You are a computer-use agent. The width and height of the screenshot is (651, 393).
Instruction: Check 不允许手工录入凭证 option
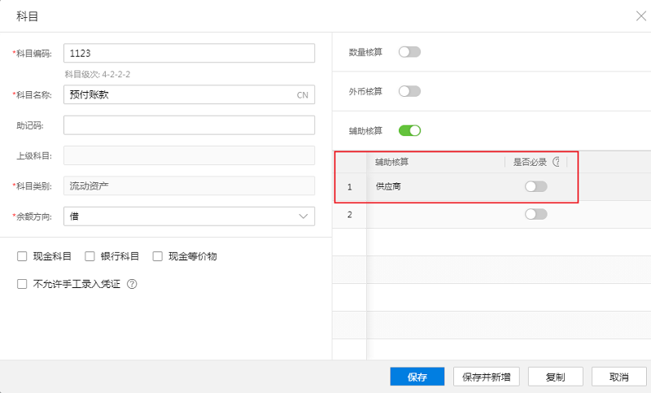(22, 284)
